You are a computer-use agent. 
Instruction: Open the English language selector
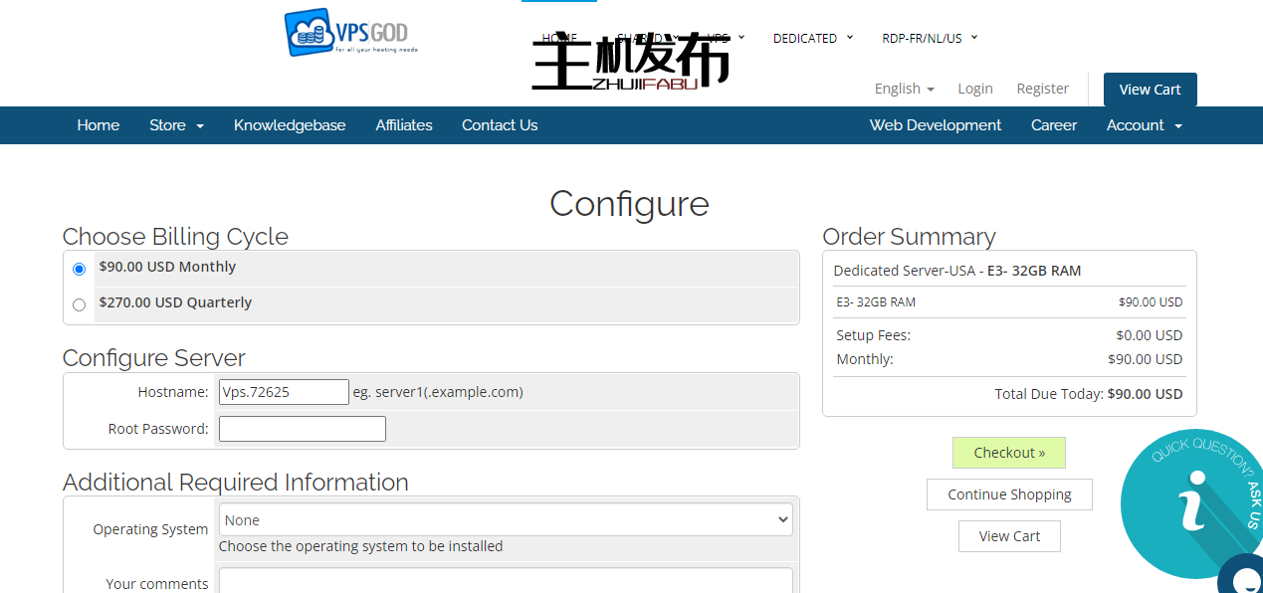click(904, 89)
